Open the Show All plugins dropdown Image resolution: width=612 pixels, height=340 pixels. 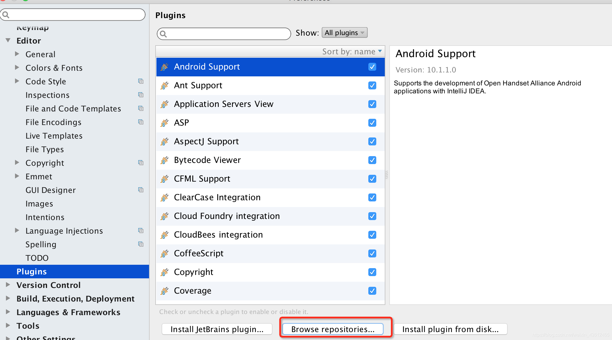[x=345, y=33]
